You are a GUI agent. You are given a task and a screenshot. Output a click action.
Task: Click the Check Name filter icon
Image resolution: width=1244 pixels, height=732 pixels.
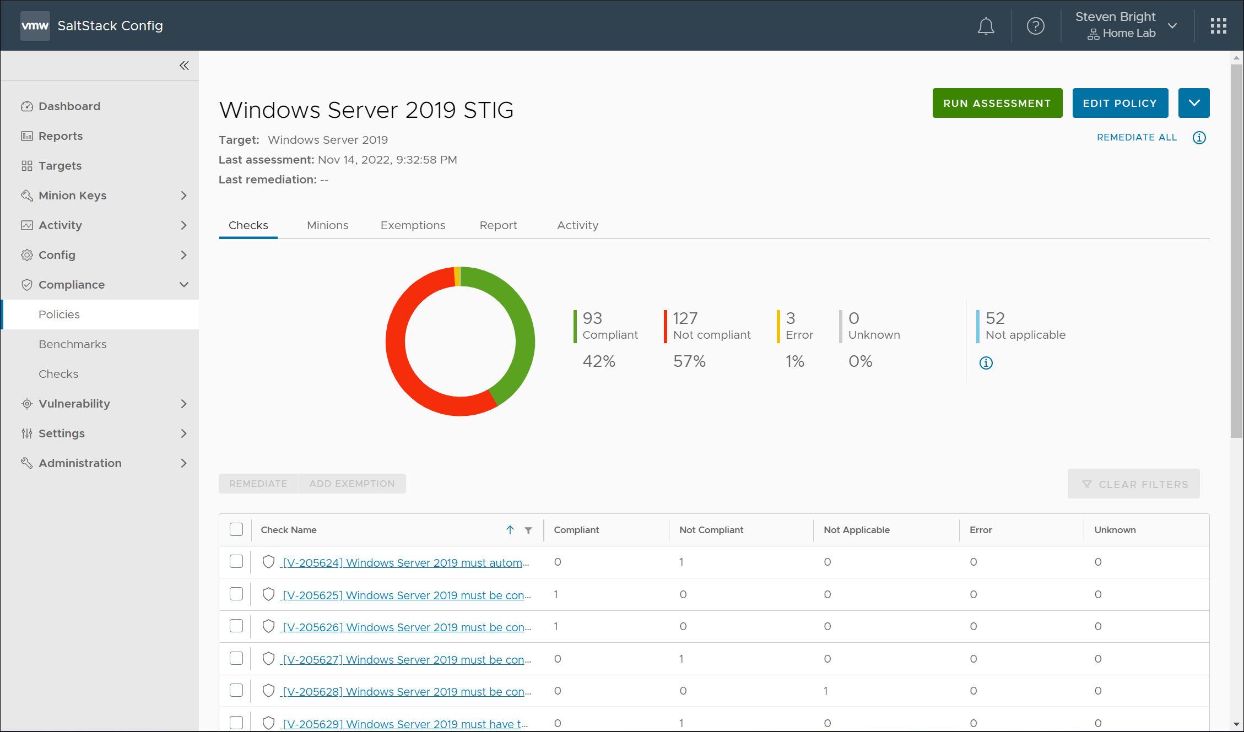(528, 530)
